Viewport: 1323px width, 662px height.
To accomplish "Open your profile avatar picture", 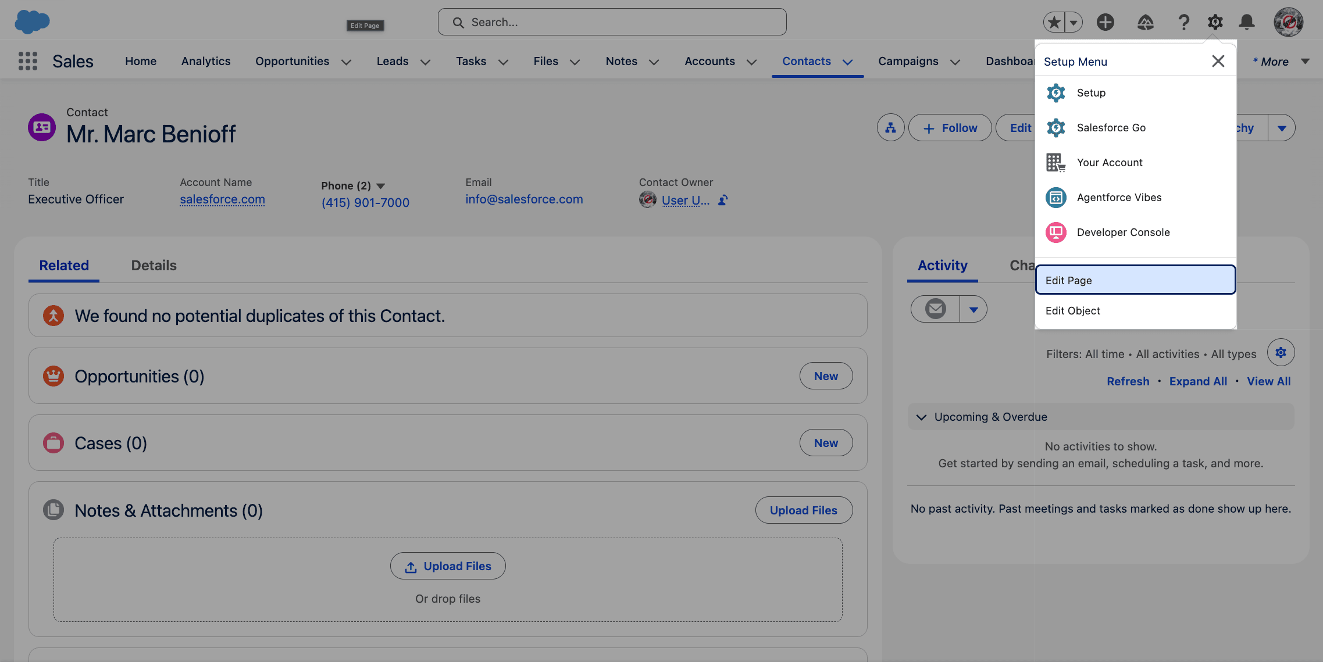I will (1289, 22).
